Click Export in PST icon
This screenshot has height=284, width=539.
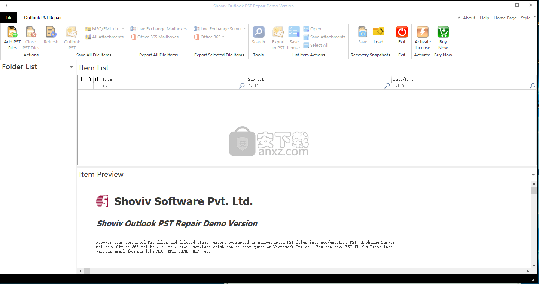[278, 32]
